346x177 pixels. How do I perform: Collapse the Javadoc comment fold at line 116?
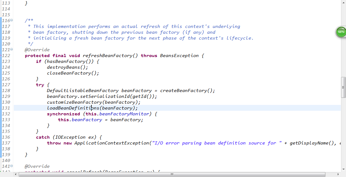(11, 20)
